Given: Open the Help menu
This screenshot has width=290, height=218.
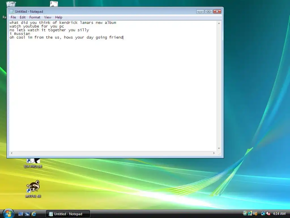Looking at the screenshot, I should click(x=59, y=17).
